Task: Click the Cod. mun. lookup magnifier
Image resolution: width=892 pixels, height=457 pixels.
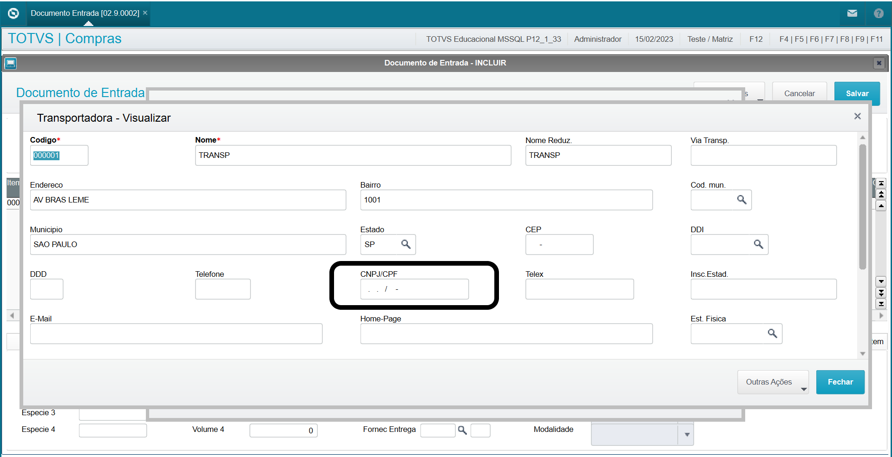Action: [742, 200]
